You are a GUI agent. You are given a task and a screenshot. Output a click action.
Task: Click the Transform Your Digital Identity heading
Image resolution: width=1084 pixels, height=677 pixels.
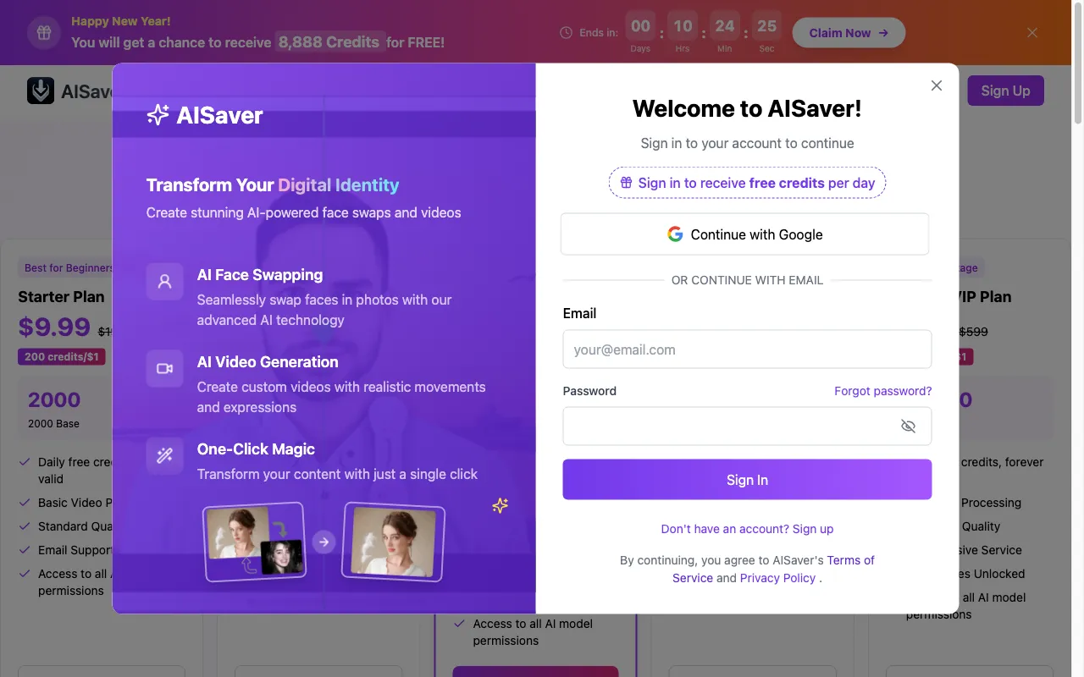tap(272, 185)
